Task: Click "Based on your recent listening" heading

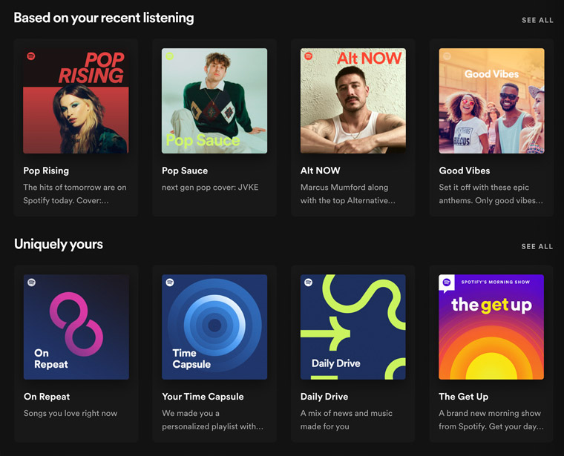Action: [x=104, y=18]
